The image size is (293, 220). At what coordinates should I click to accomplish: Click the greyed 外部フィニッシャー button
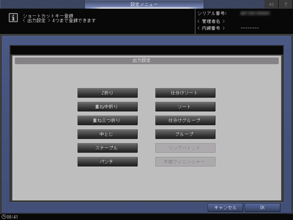tap(185, 162)
